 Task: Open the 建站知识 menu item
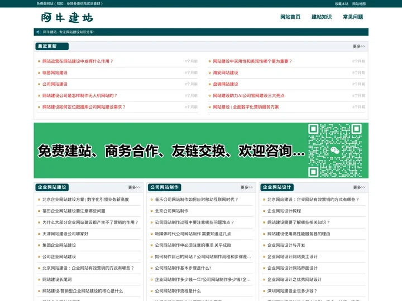(x=322, y=17)
